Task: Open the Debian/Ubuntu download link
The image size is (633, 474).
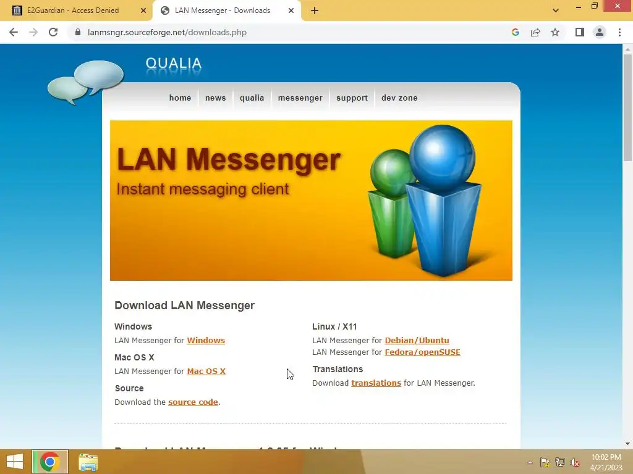Action: [417, 340]
